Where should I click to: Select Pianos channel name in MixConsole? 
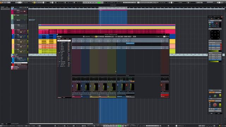point(100,96)
